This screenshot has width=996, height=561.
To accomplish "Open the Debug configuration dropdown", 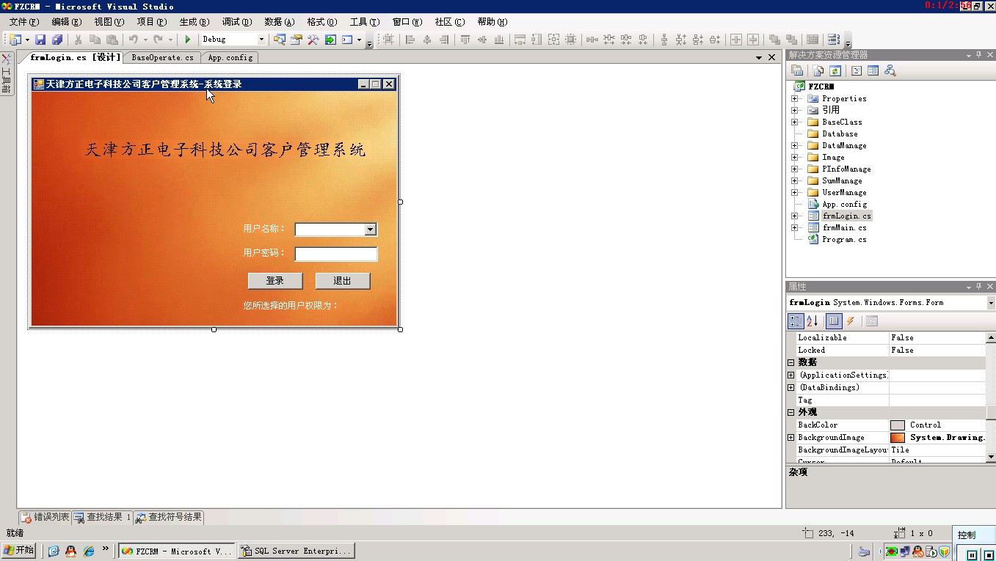I will pos(261,40).
